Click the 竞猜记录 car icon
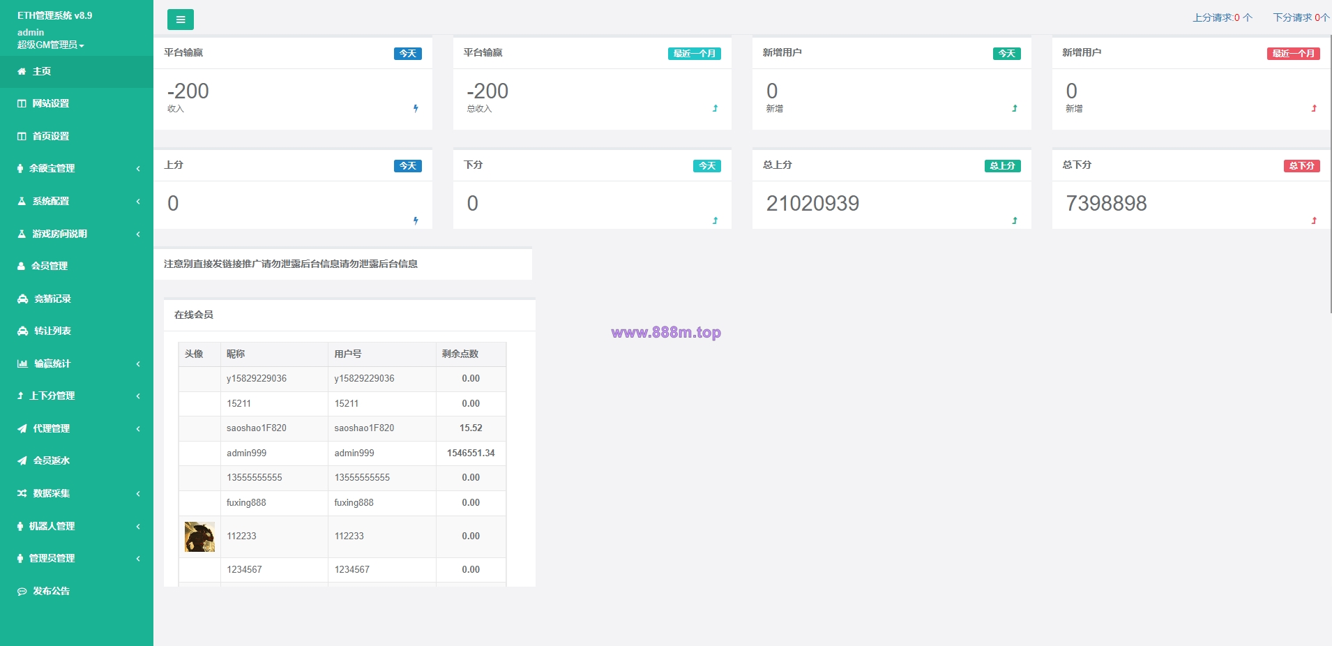The image size is (1332, 646). pyautogui.click(x=22, y=299)
